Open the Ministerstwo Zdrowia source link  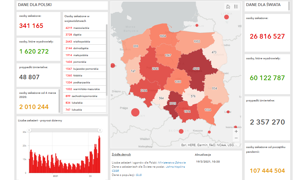[172, 163]
